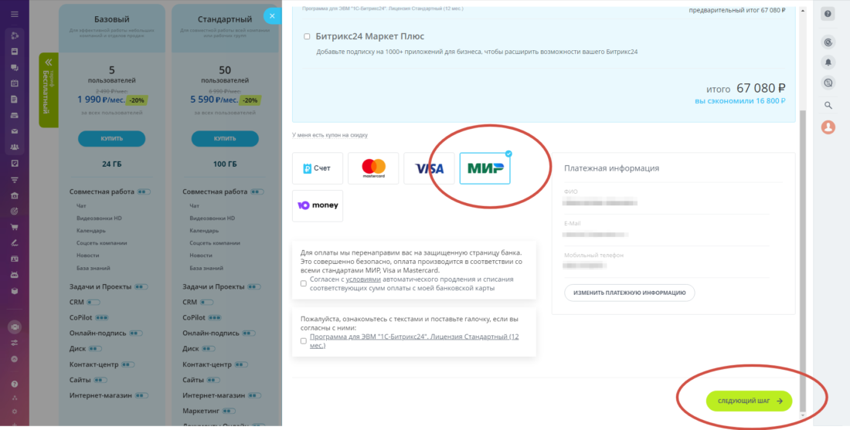Select the Mastercard payment method
850x430 pixels.
tap(373, 168)
